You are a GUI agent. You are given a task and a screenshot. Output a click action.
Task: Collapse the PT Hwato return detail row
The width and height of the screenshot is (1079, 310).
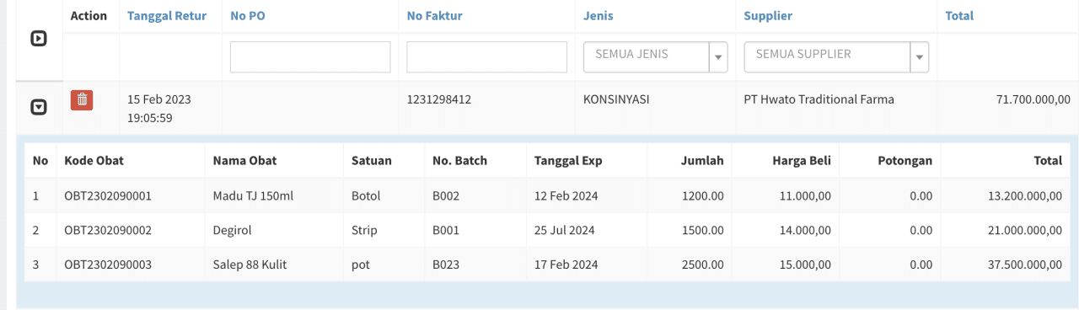(x=38, y=107)
